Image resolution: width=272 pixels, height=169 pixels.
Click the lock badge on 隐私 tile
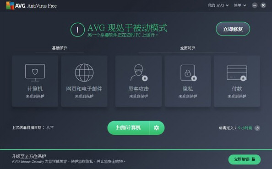click(x=194, y=78)
